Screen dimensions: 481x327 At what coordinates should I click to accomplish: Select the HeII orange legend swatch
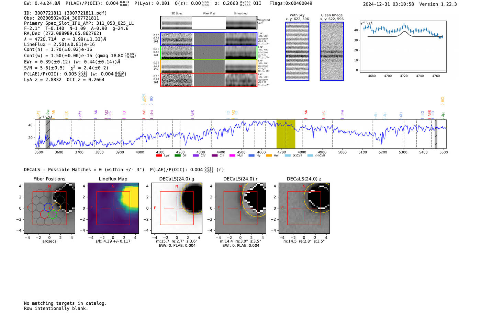[x=269, y=155]
